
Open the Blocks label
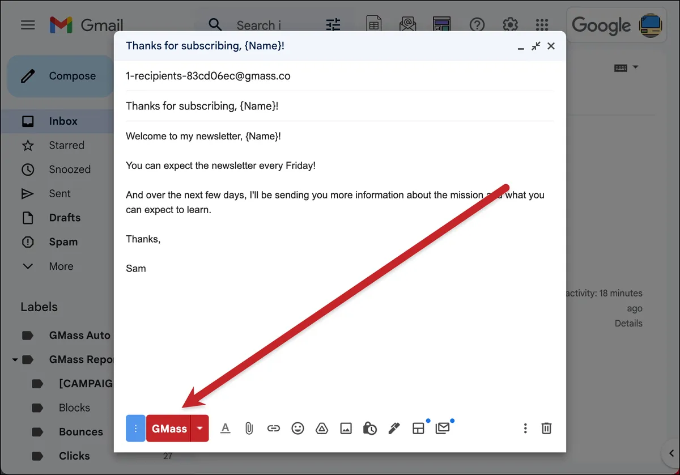(x=74, y=408)
